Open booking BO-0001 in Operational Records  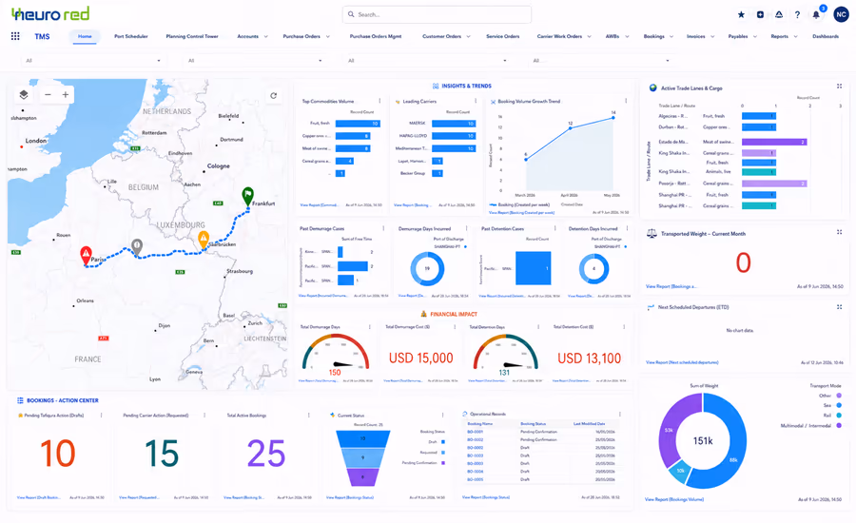point(475,432)
